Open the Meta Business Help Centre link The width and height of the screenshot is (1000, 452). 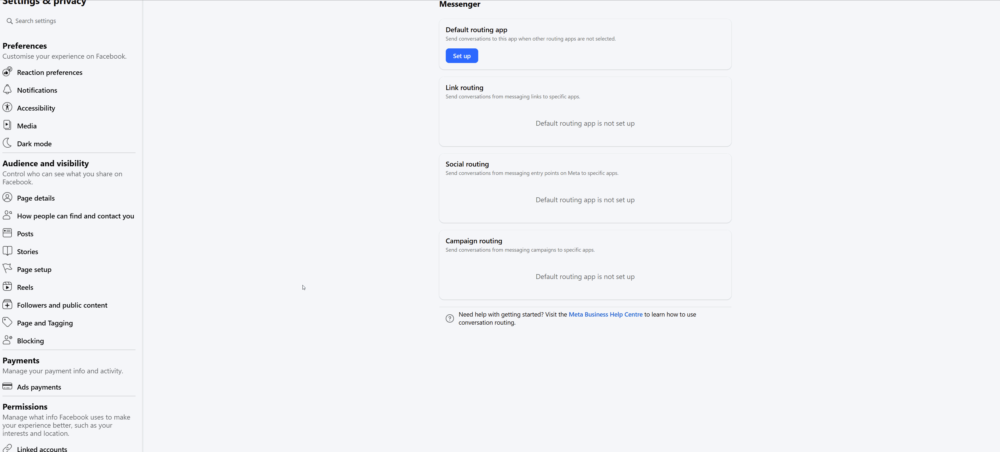(605, 315)
